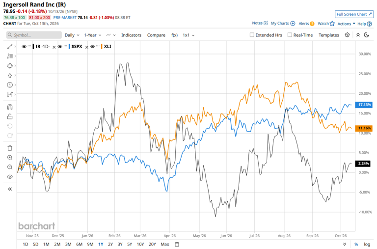Open the 1-Year period dropdown
This screenshot has width=377, height=249.
[x=93, y=35]
